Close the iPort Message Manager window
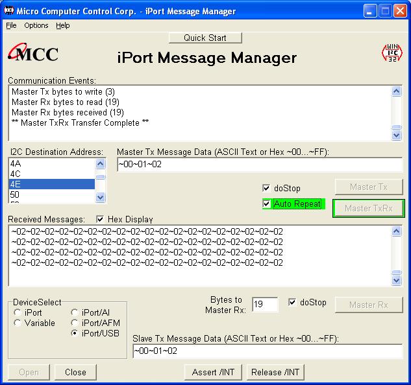The image size is (411, 385). [400, 11]
